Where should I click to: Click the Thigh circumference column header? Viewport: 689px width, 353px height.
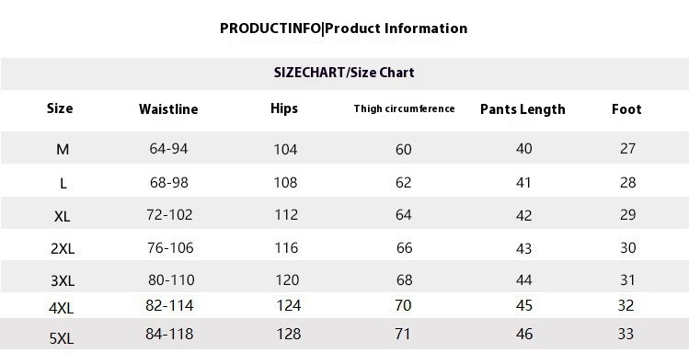pyautogui.click(x=404, y=108)
